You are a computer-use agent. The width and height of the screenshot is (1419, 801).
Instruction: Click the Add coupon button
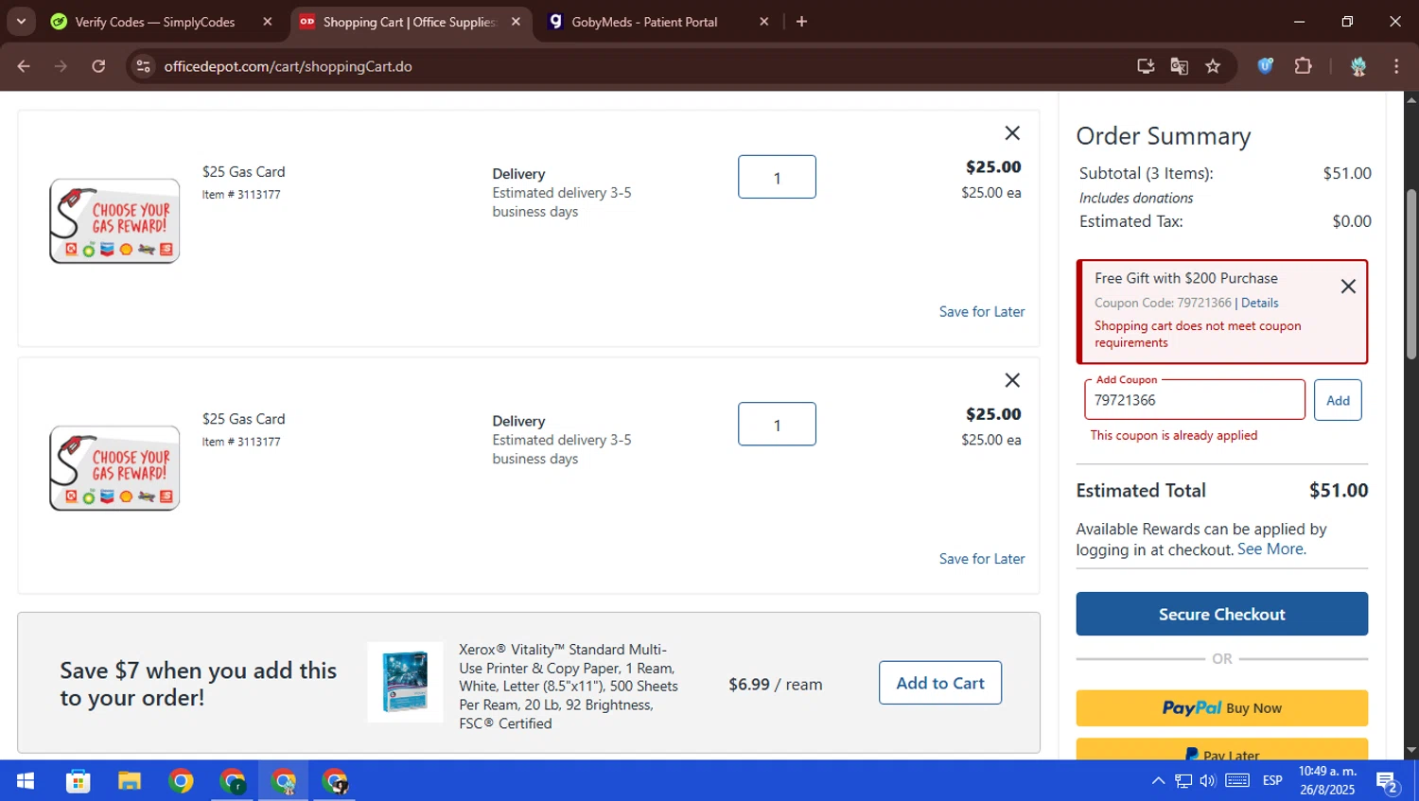click(x=1338, y=400)
